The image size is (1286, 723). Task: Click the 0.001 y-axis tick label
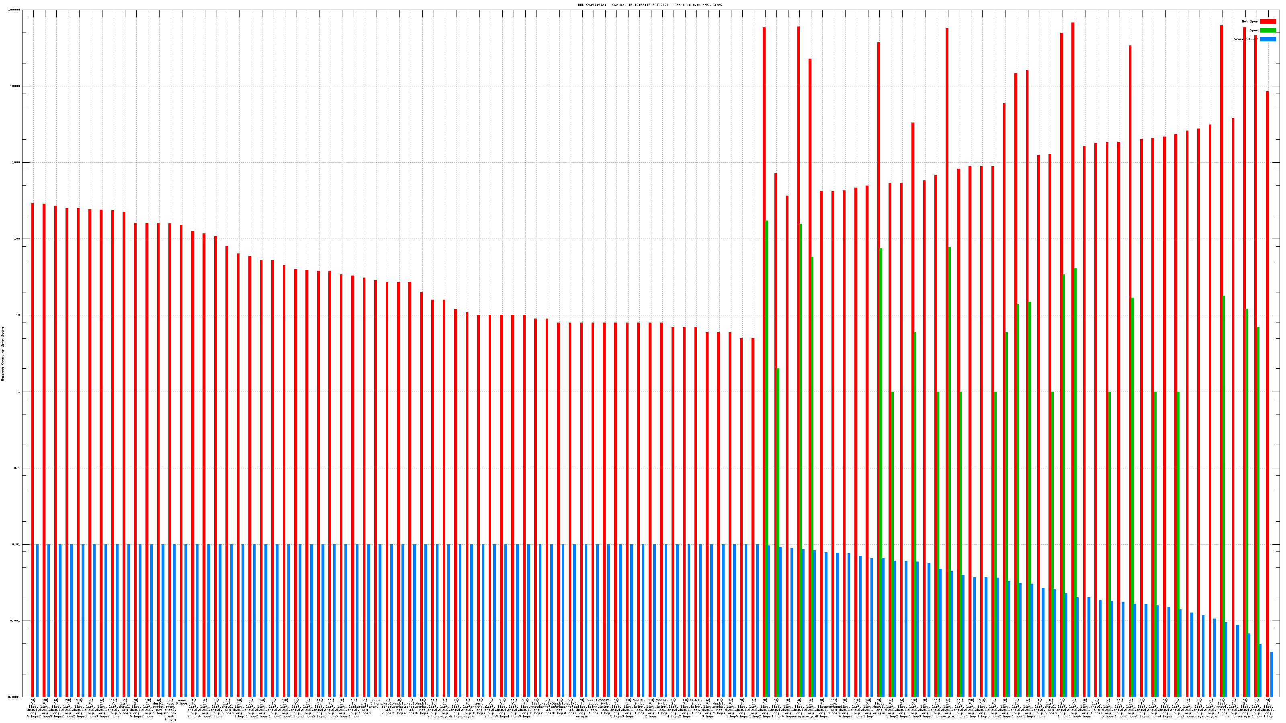(x=16, y=621)
